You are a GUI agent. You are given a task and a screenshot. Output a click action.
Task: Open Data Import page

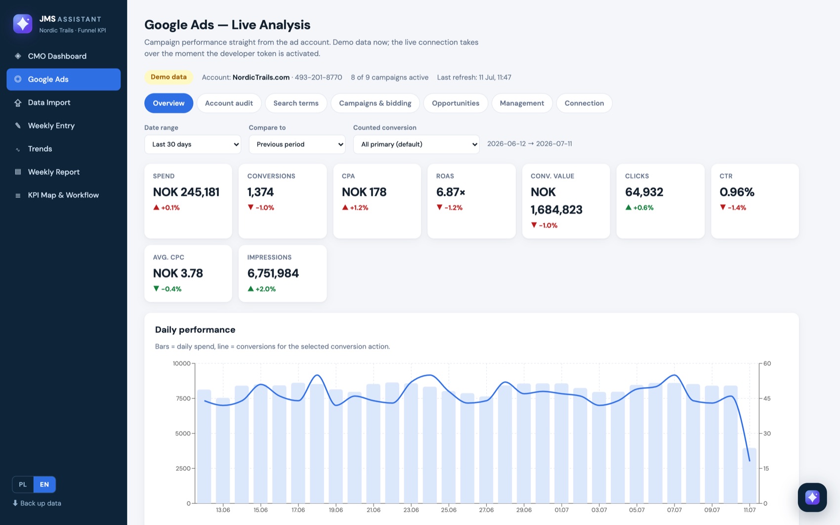click(63, 102)
